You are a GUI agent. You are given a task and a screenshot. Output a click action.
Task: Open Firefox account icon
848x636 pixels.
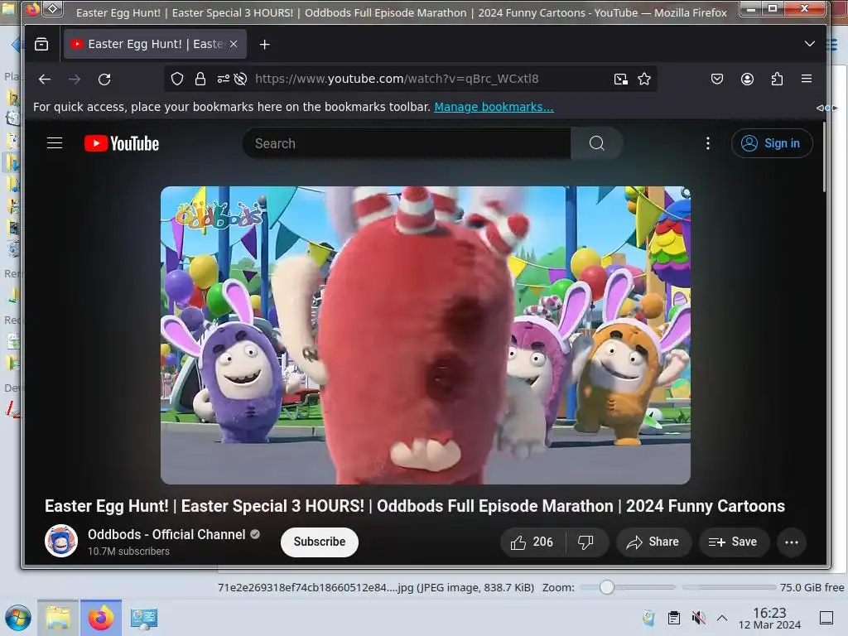pos(748,79)
